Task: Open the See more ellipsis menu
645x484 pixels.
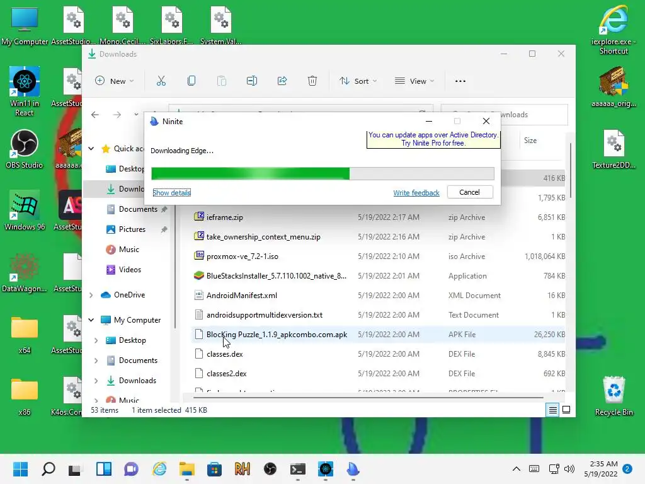Action: tap(460, 81)
